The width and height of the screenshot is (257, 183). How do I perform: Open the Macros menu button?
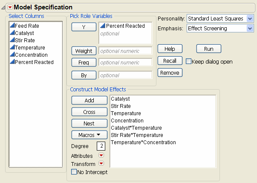[89, 135]
